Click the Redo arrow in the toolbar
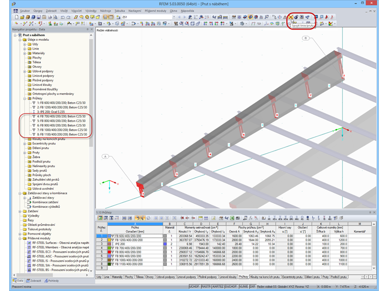This screenshot has height=291, width=388. click(68, 17)
